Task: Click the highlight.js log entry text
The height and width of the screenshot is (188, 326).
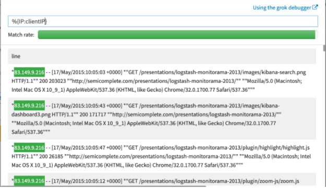Action: click(162, 157)
